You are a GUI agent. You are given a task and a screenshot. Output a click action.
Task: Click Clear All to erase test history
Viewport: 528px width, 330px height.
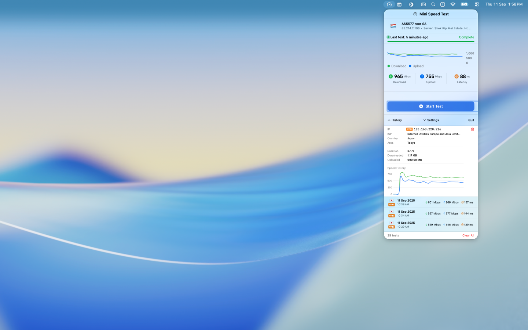point(468,235)
